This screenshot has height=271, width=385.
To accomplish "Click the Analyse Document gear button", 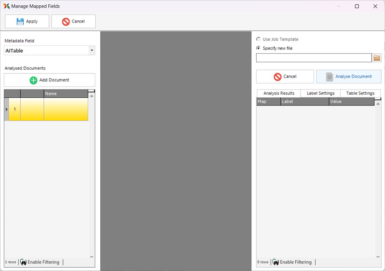I will pyautogui.click(x=349, y=77).
